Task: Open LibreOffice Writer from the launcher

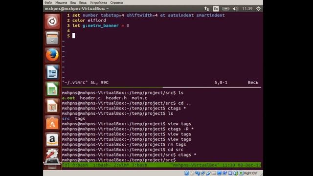Action: coord(52,72)
